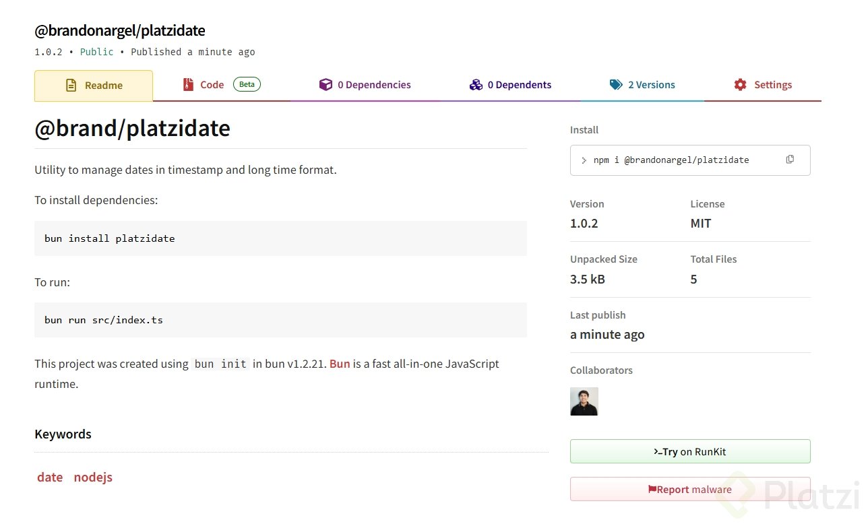The width and height of the screenshot is (868, 524).
Task: Follow the Bun link in readme
Action: pos(340,364)
